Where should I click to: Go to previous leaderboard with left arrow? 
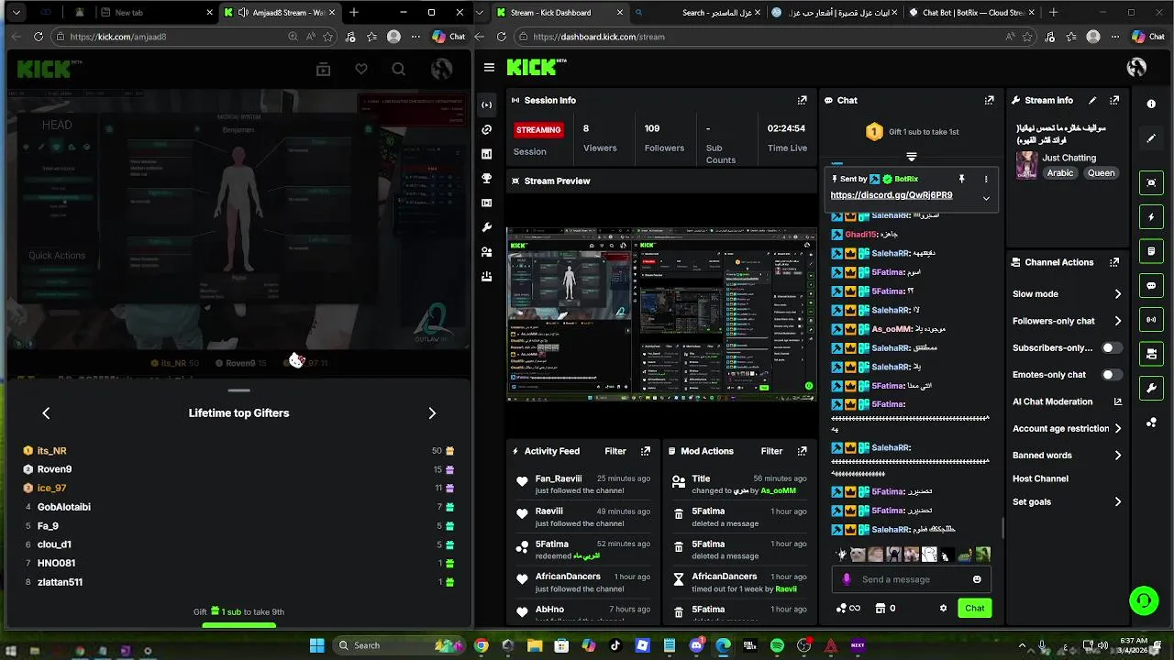click(46, 413)
